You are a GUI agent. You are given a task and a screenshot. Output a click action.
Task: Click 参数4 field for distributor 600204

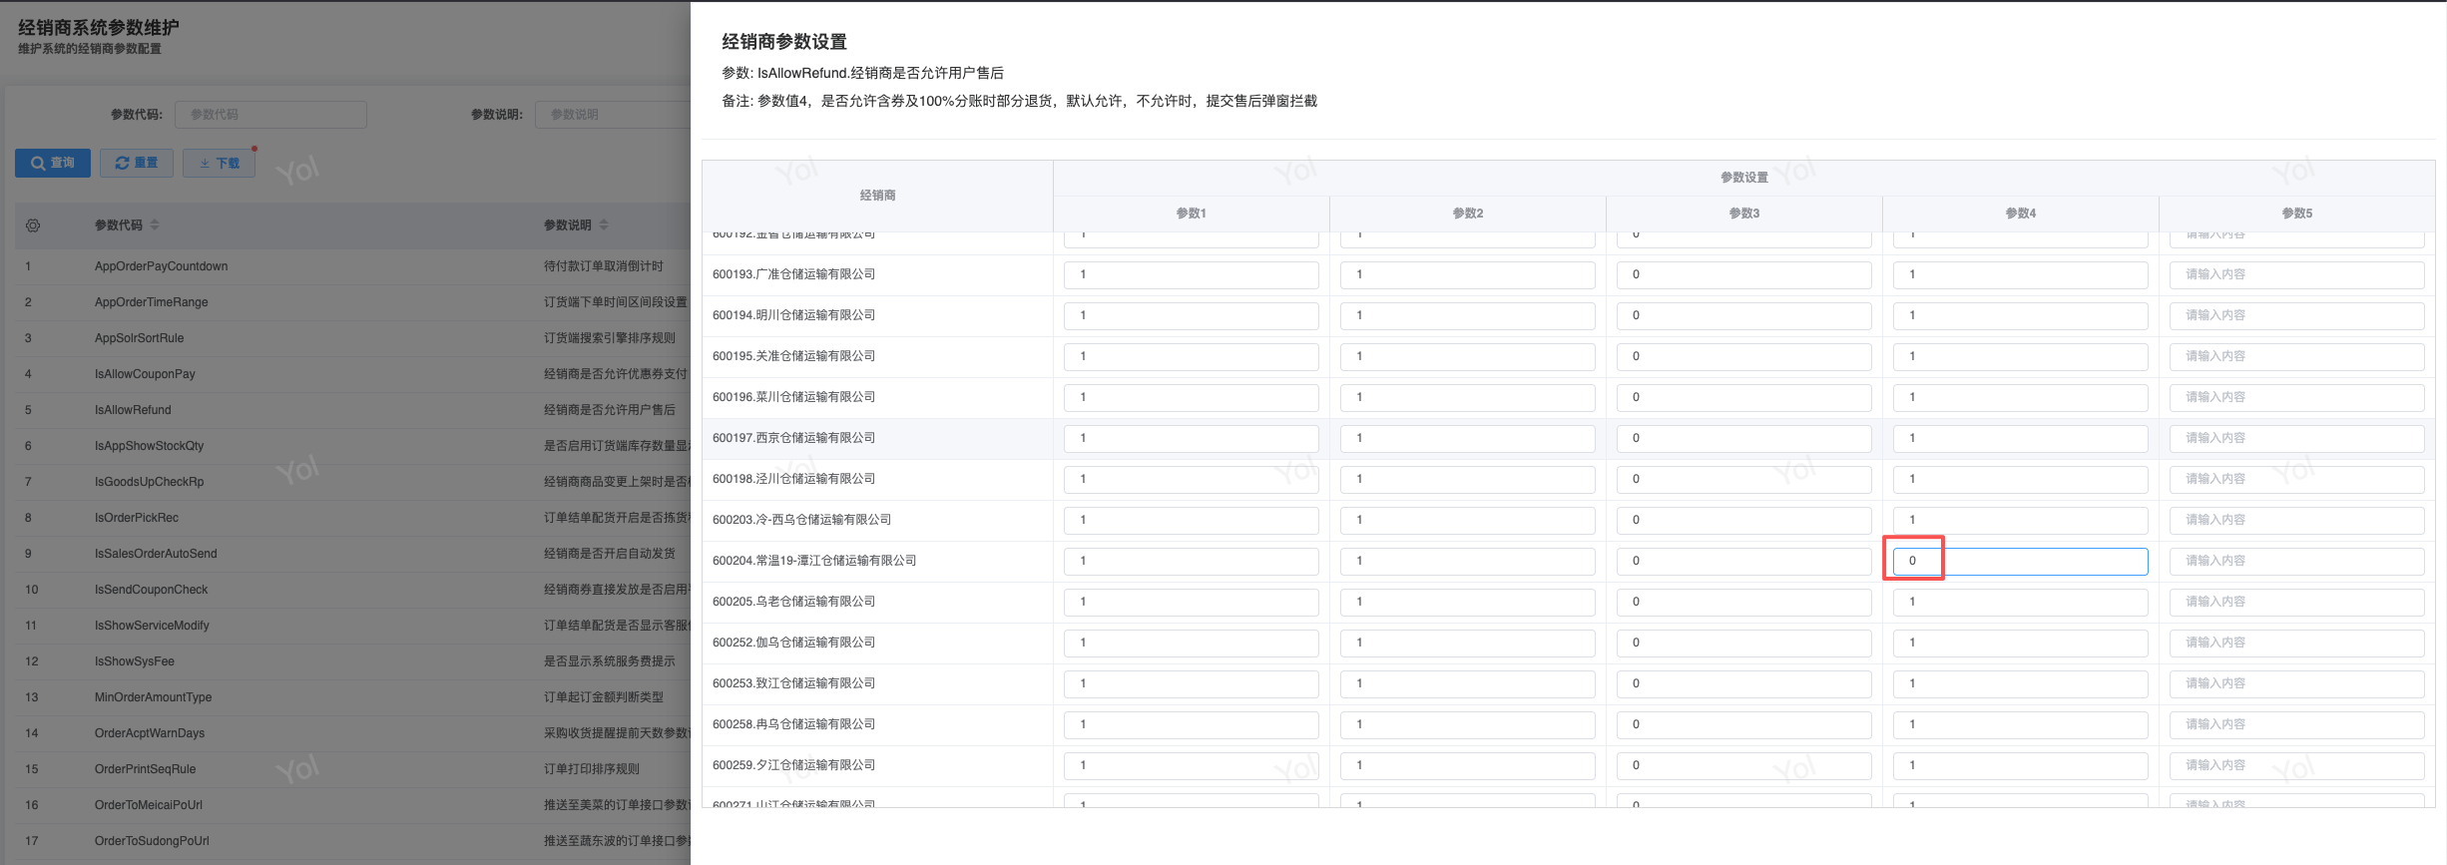(x=2019, y=561)
